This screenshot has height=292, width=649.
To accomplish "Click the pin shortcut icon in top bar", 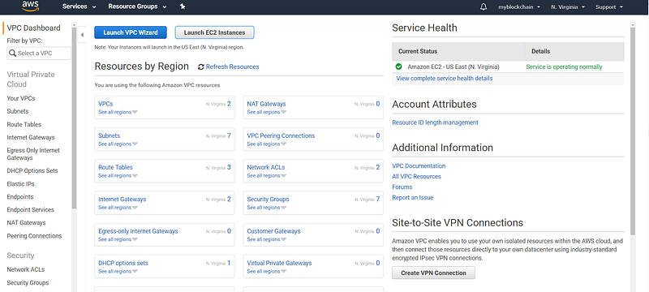I will click(183, 6).
